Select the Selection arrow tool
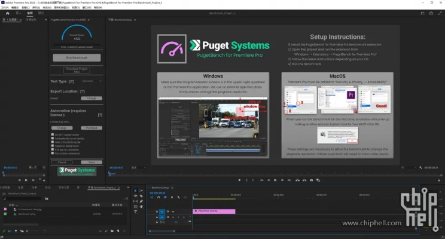445x239 pixels. pyautogui.click(x=135, y=191)
